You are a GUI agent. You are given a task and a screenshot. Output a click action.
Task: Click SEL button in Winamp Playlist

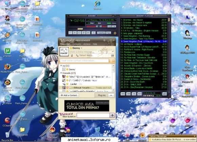pos(134,94)
